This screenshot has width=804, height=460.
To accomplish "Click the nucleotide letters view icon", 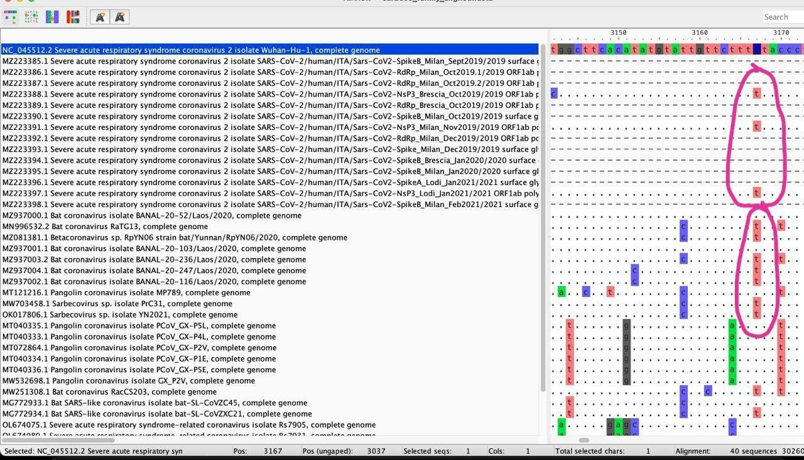I will (x=31, y=17).
